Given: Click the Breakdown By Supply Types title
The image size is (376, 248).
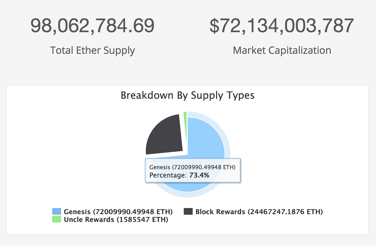Looking at the screenshot, I should (187, 95).
